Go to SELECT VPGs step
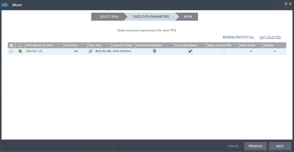The image size is (294, 152). point(109,17)
